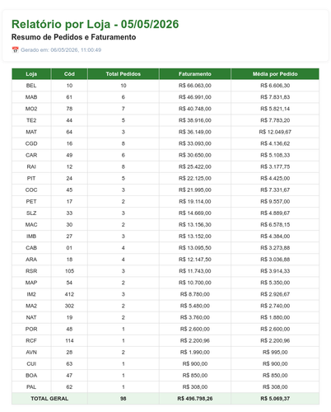The height and width of the screenshot is (412, 331).
Task: Select the MAB store name cell
Action: tap(31, 97)
